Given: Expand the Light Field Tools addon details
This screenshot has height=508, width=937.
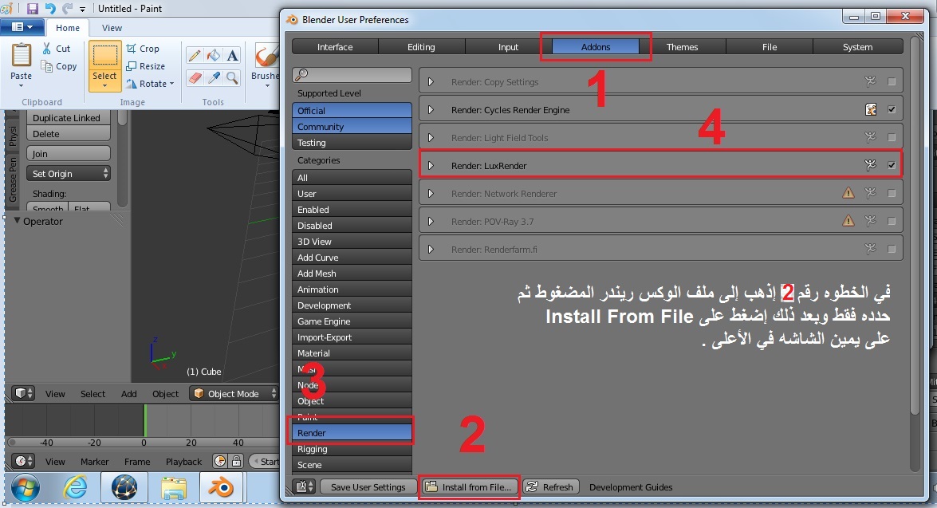Looking at the screenshot, I should (x=431, y=137).
